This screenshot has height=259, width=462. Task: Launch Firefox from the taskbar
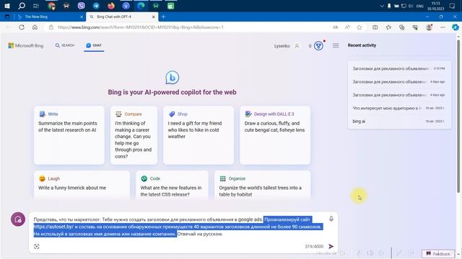pos(110,6)
